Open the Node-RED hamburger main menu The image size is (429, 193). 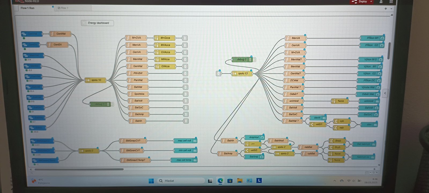tap(391, 2)
